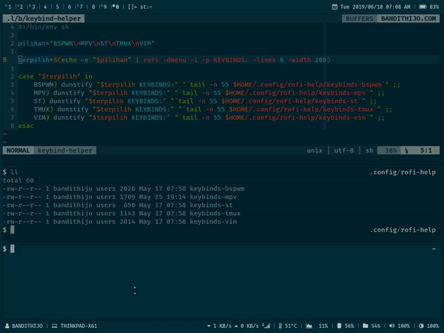Click the NORMAL mode indicator in statusline
The image size is (444, 333).
click(x=18, y=150)
